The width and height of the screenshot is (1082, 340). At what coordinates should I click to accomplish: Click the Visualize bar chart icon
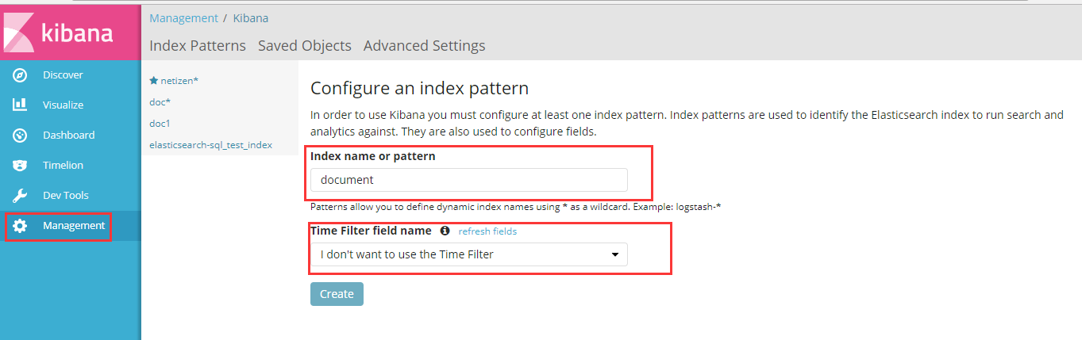coord(20,105)
